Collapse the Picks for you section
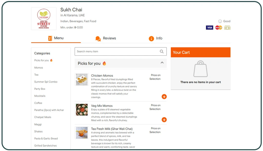This screenshot has height=151, width=263. point(162,63)
